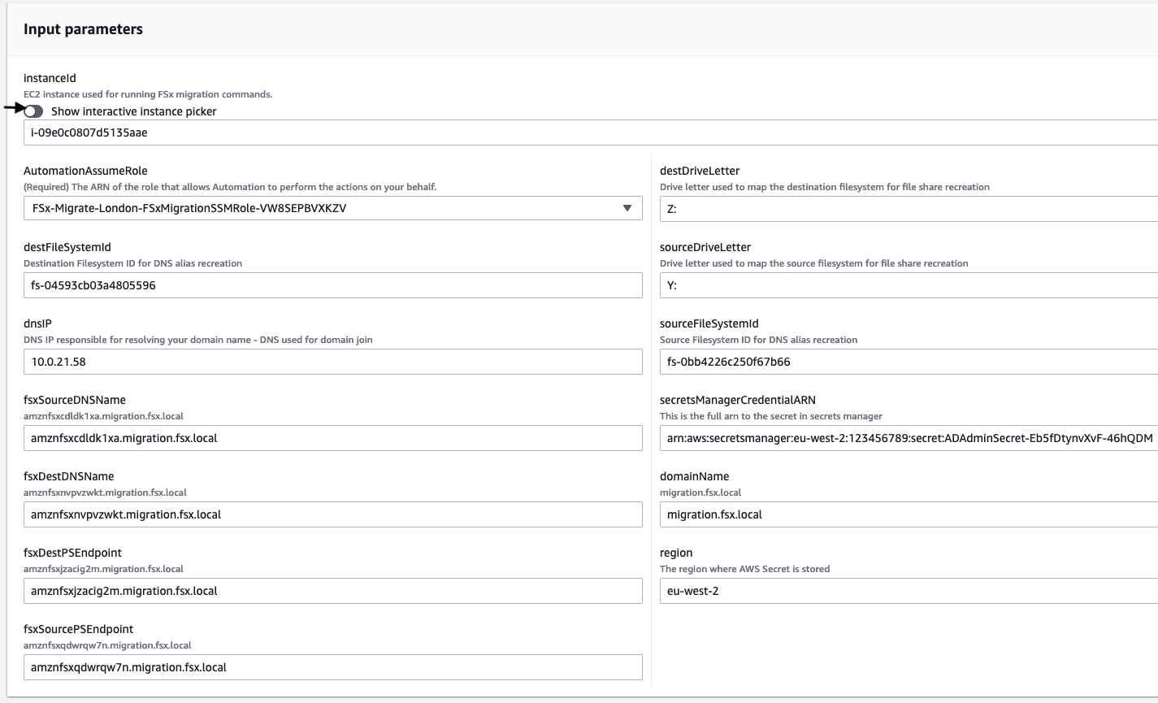Select the region field showing eu-west-2
The image size is (1158, 703).
click(x=894, y=591)
